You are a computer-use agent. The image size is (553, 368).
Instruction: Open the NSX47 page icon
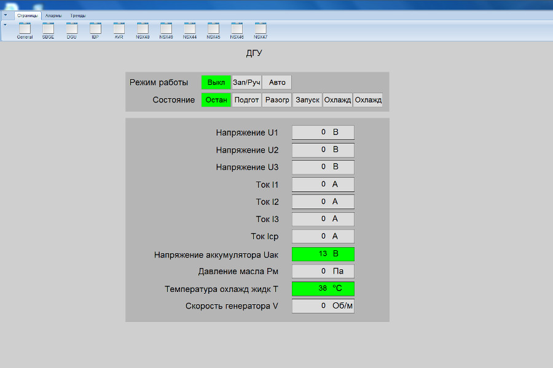pos(261,31)
